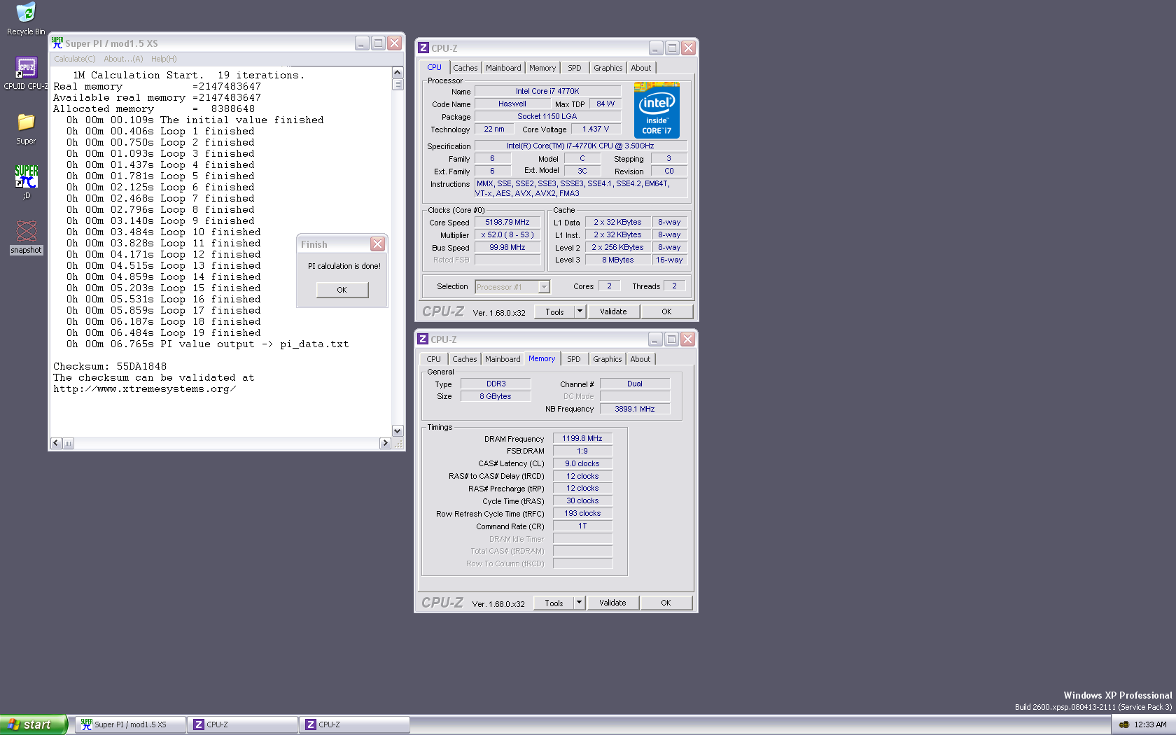Switch to Caches tab in top CPU-Z

(465, 68)
